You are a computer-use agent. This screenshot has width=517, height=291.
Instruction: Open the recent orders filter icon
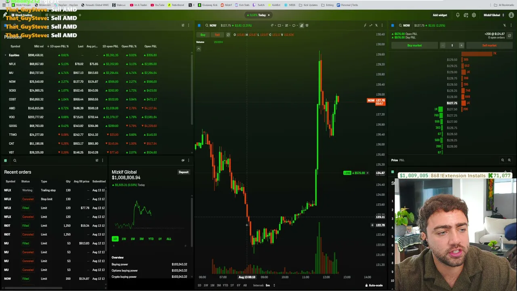point(97,160)
